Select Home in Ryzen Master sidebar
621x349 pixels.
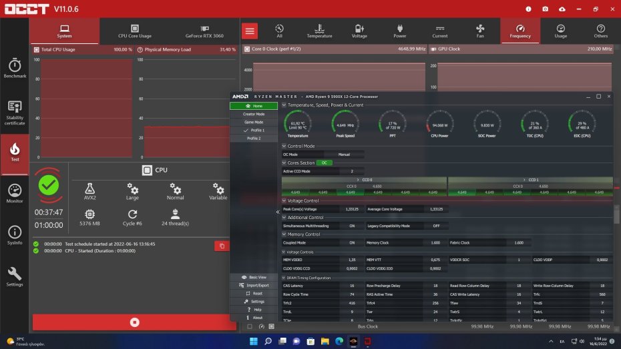254,106
